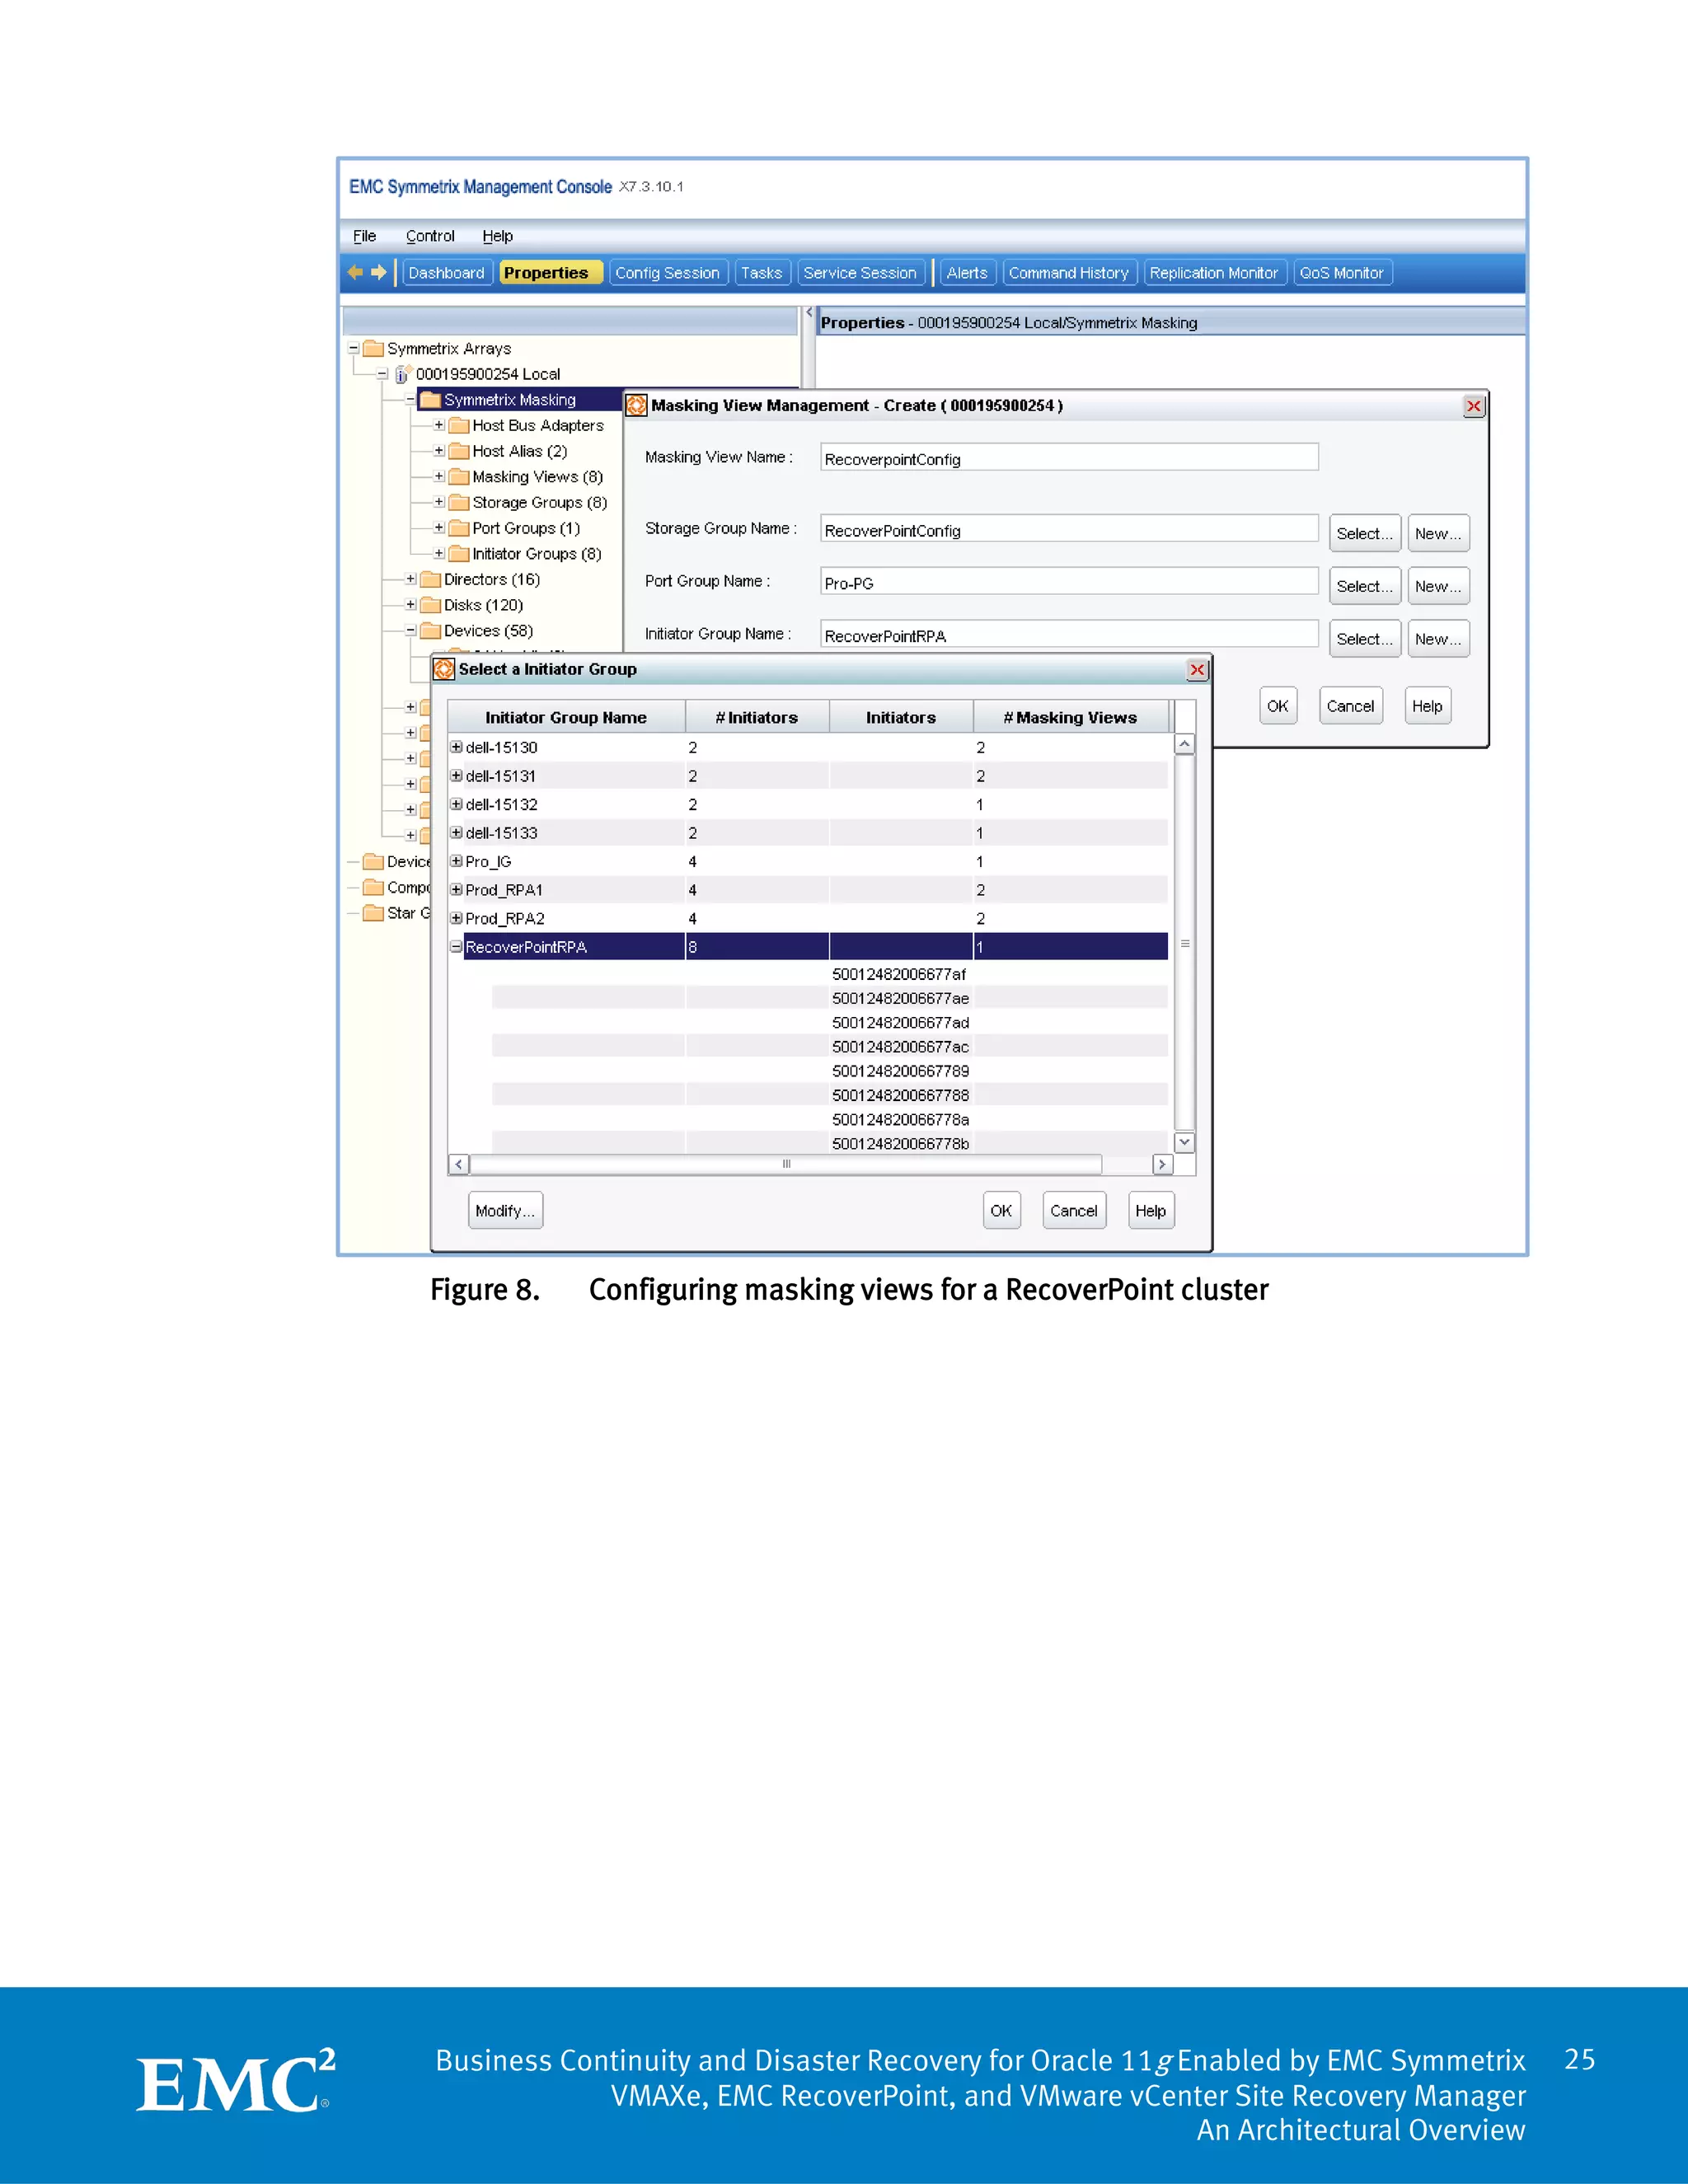Collapse the RecoverPointRPA initiator group row

tap(456, 947)
